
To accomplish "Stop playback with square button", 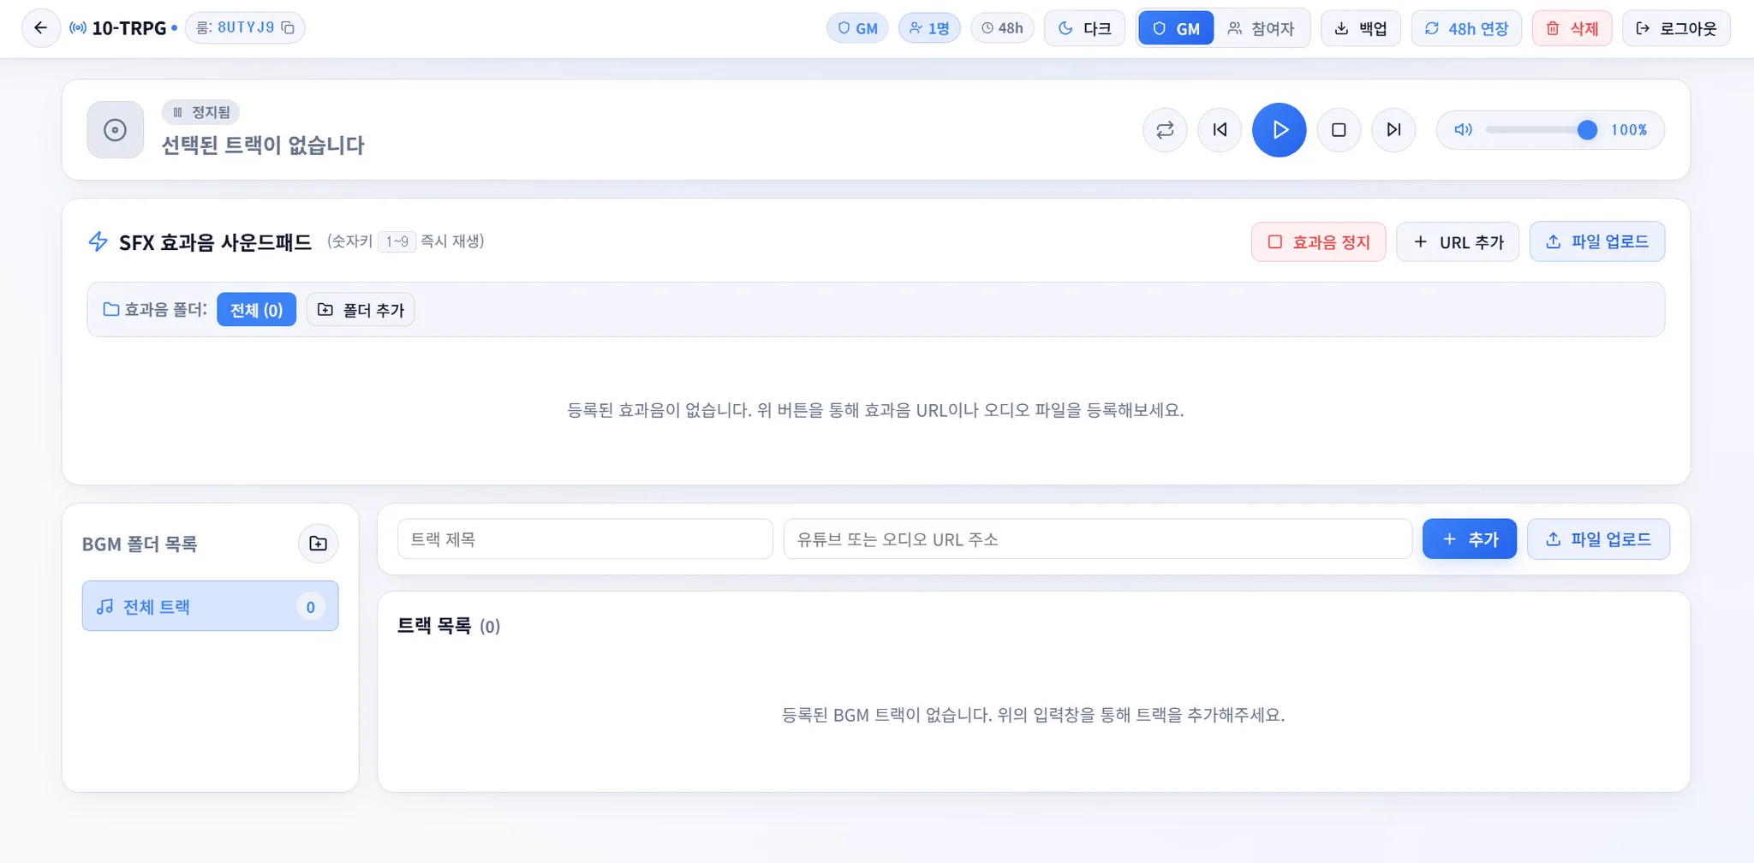I will click(1339, 130).
